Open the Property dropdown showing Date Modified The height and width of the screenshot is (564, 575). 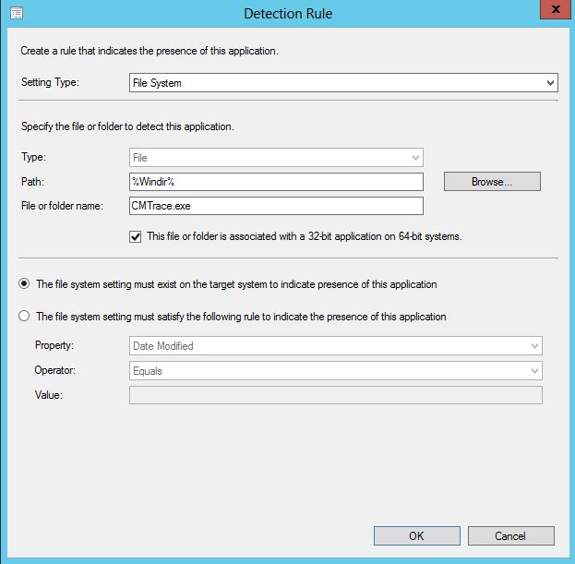(336, 346)
